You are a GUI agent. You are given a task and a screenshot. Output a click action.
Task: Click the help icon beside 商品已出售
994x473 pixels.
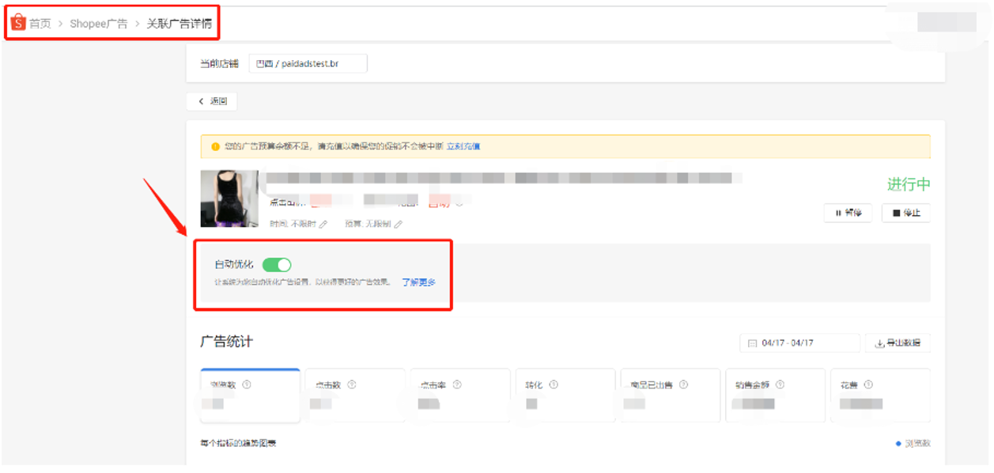click(683, 385)
